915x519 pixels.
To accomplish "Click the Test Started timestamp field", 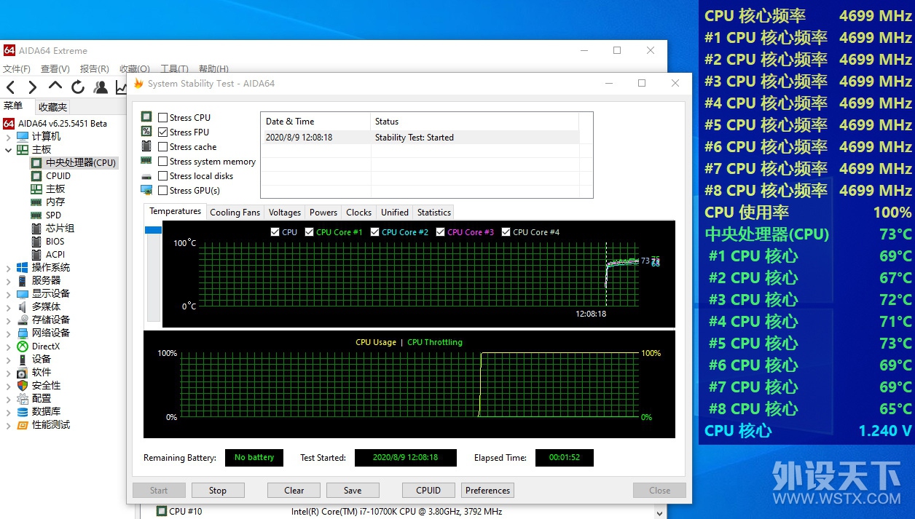I will pos(405,458).
